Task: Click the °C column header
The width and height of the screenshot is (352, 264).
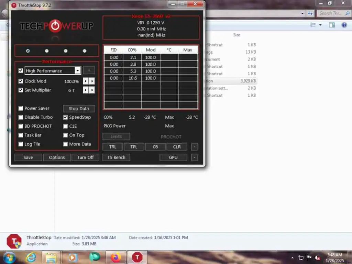Action: coord(169,50)
